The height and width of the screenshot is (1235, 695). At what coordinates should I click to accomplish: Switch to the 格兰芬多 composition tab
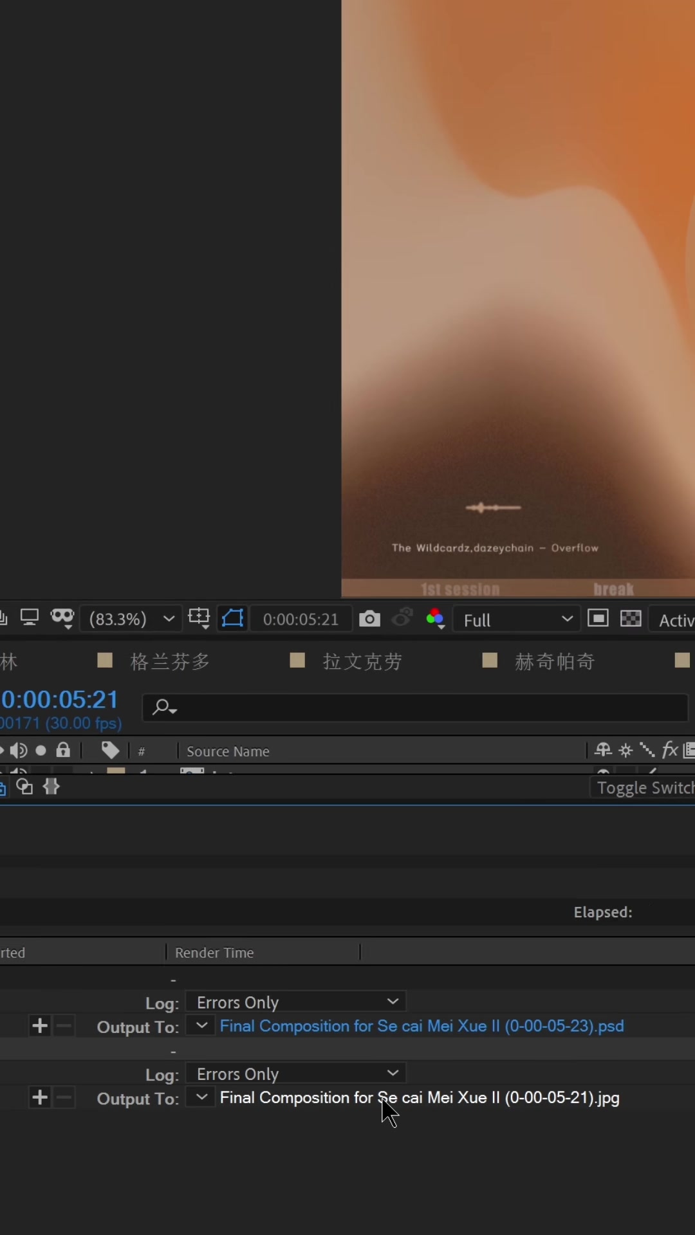170,661
